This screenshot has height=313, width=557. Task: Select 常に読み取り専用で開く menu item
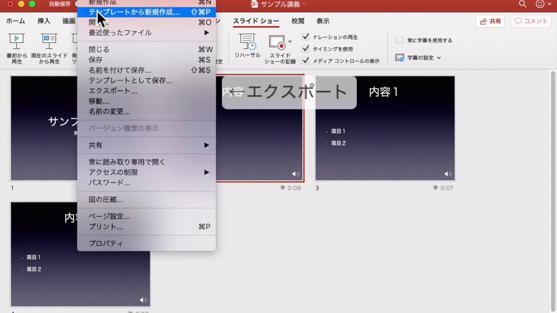point(146,162)
